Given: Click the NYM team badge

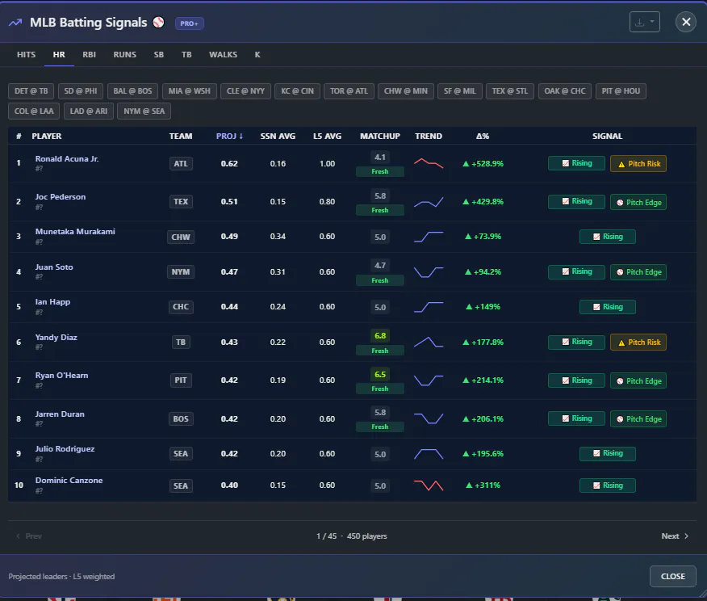Looking at the screenshot, I should point(181,272).
